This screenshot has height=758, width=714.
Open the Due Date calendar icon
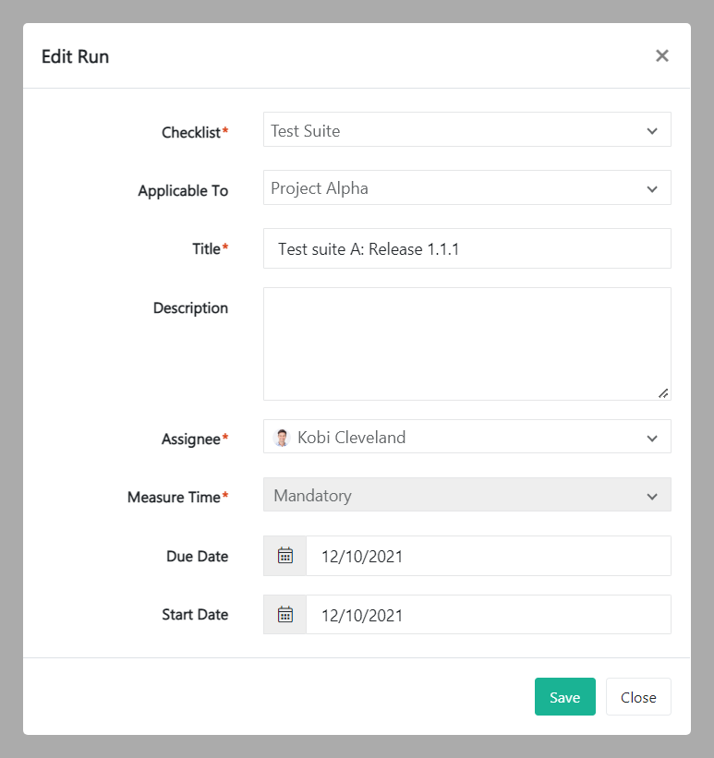pyautogui.click(x=285, y=556)
